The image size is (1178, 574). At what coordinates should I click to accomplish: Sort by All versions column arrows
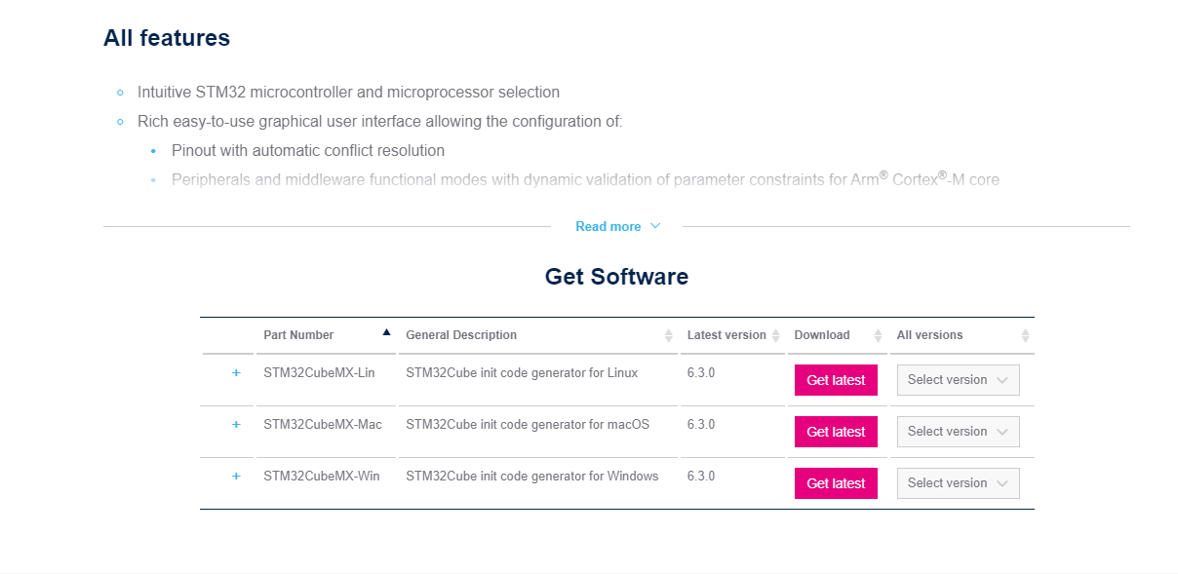pyautogui.click(x=1025, y=335)
